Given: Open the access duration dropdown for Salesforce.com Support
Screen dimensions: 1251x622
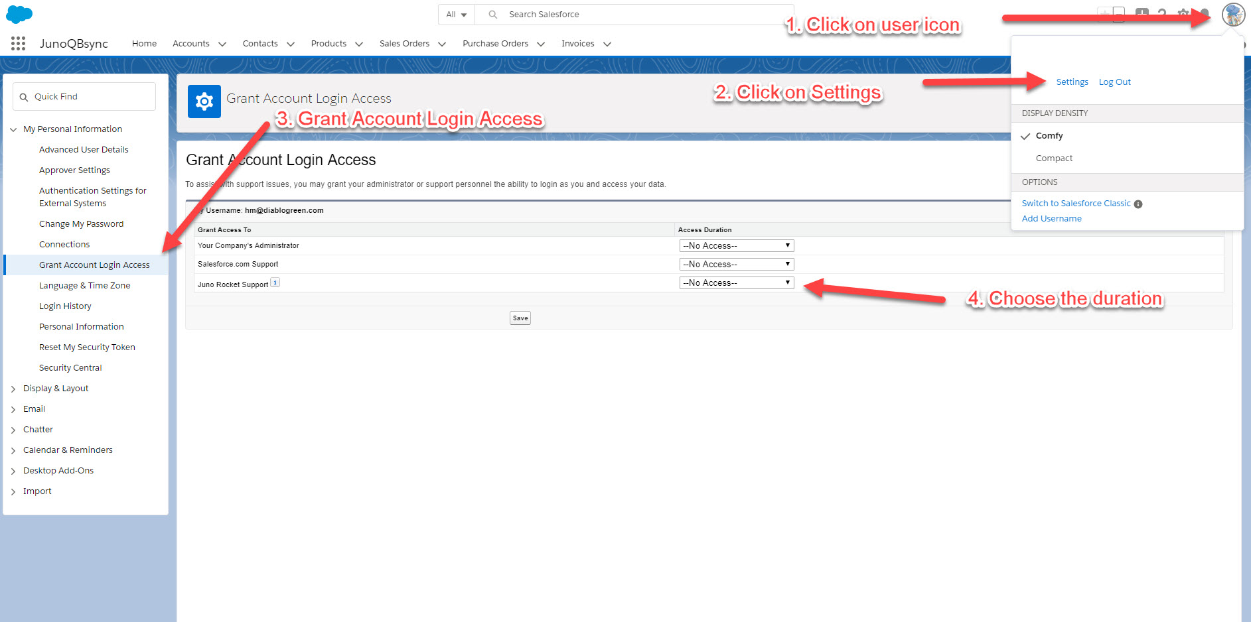Looking at the screenshot, I should click(735, 263).
